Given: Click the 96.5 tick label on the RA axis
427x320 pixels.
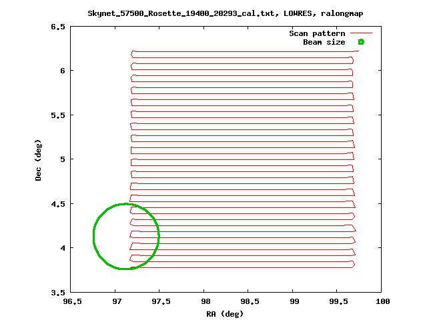Looking at the screenshot, I should [x=72, y=301].
